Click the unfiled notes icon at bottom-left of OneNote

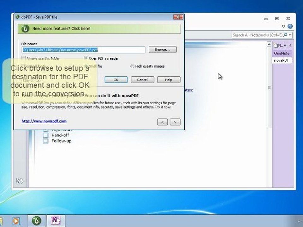tap(20, 181)
